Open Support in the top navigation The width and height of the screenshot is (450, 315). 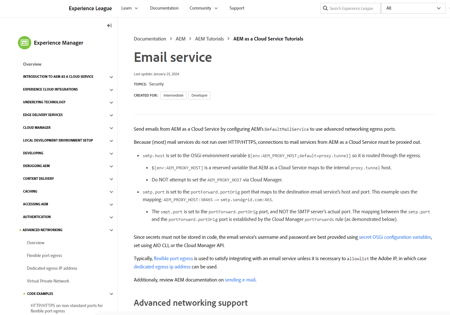pos(237,8)
